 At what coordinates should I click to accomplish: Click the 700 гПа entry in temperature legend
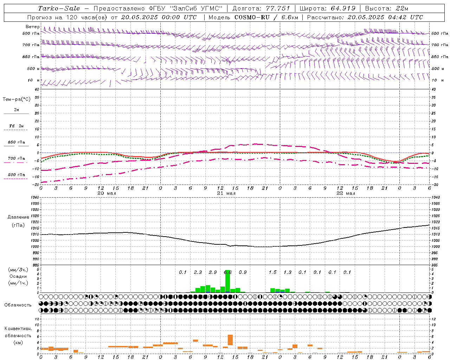tap(16, 159)
